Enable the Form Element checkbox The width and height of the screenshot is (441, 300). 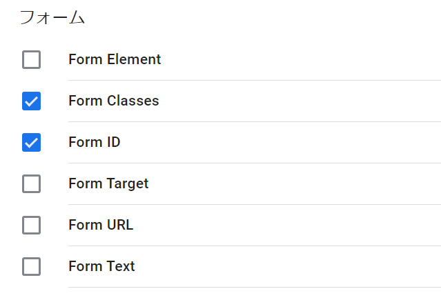pyautogui.click(x=31, y=60)
